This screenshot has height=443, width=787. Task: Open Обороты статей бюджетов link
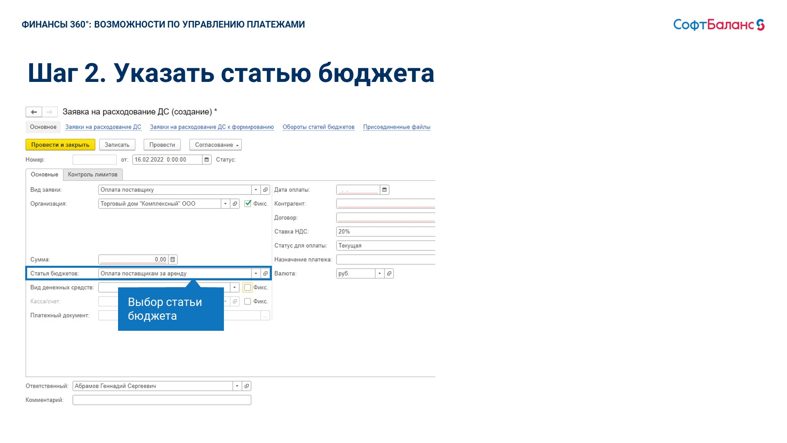[x=318, y=127]
